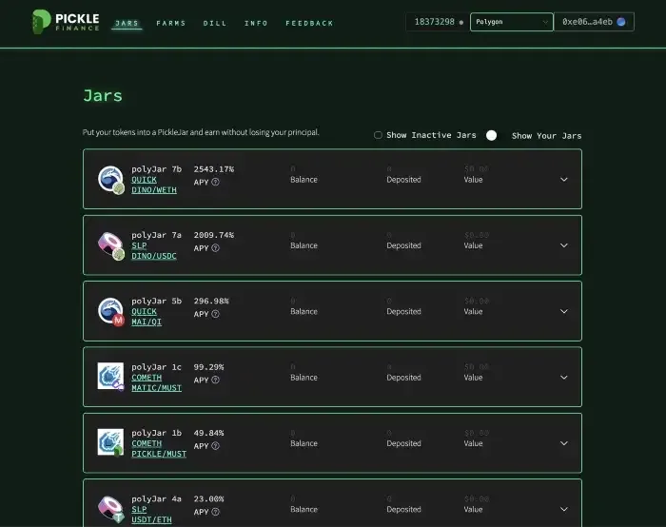The height and width of the screenshot is (527, 666).
Task: Click Deposited label in polyJar 7a row
Action: click(x=403, y=245)
